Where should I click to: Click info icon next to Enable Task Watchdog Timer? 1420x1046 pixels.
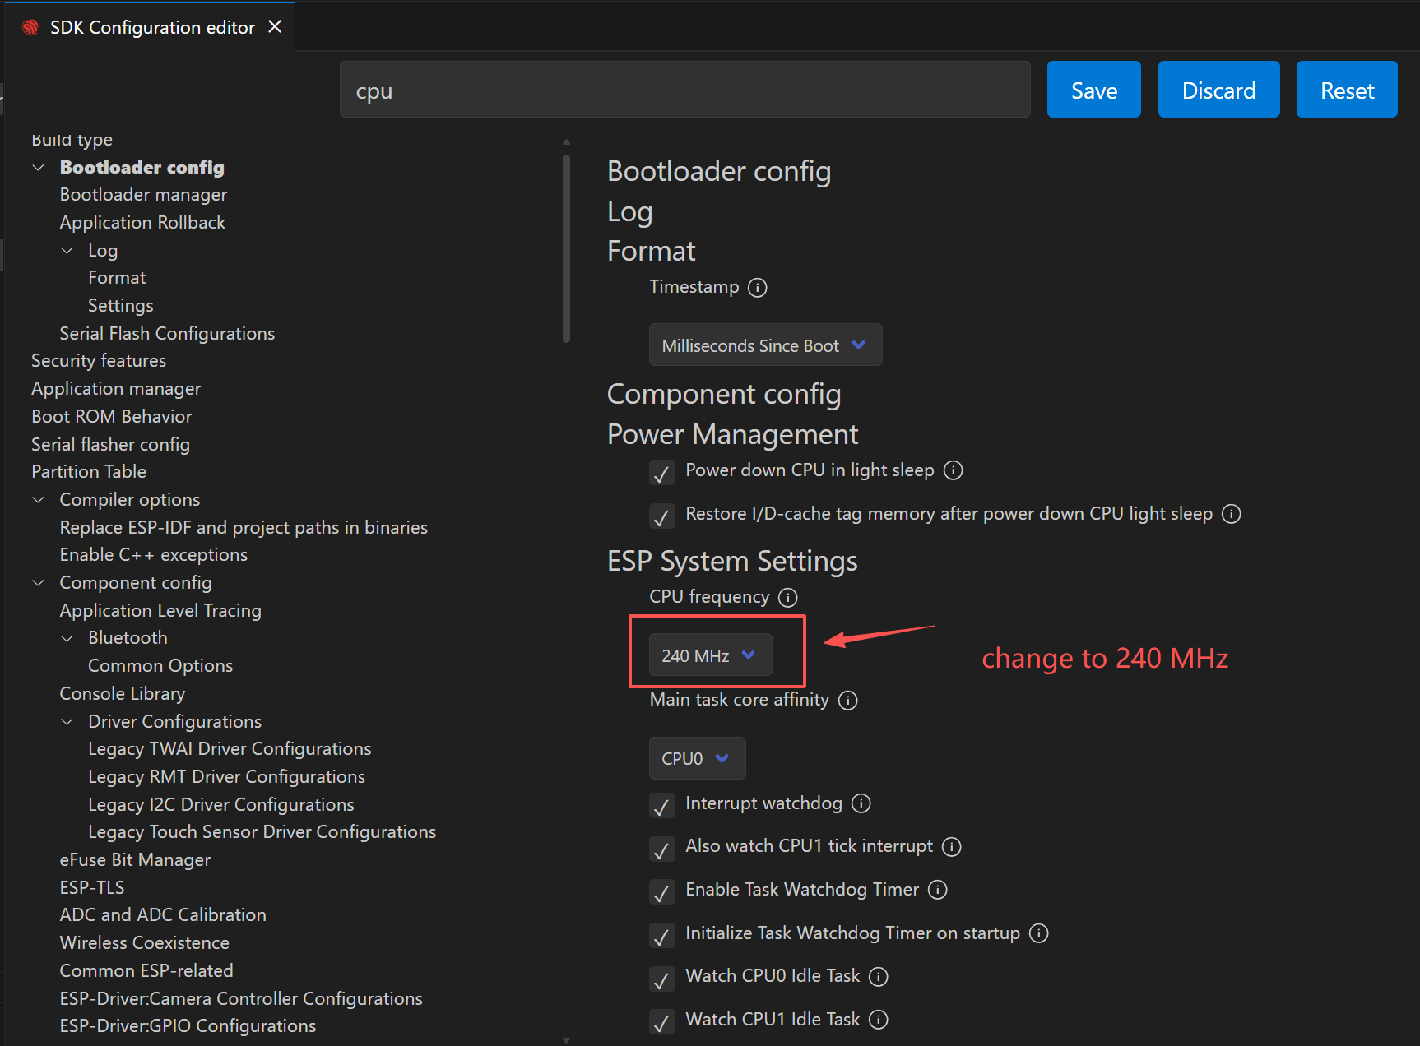[937, 890]
